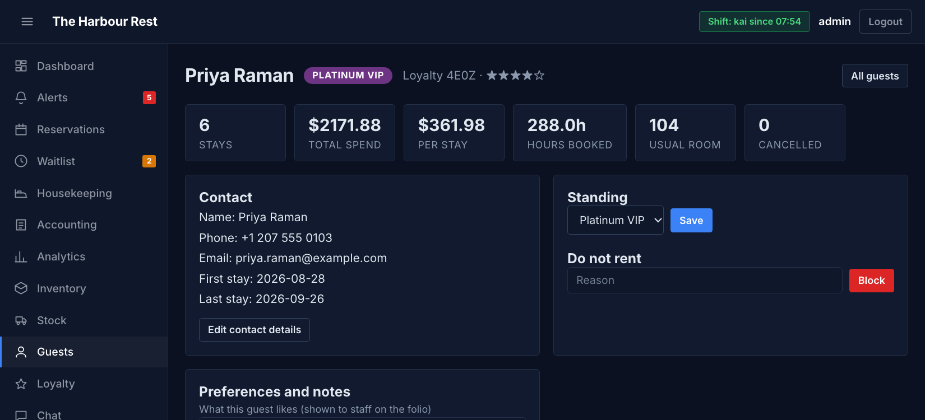Click the email priya.raman@example.com
This screenshot has width=925, height=420.
click(x=311, y=258)
